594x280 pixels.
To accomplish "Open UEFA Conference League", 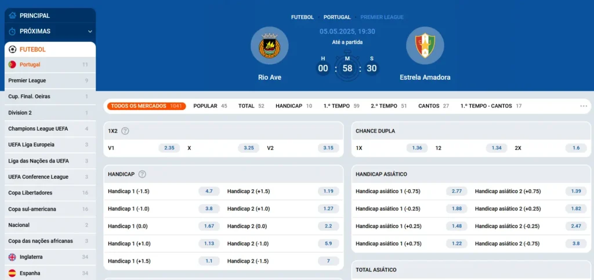I will tap(50, 176).
